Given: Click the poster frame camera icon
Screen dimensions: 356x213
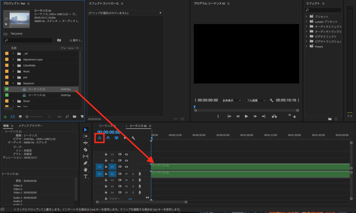Looking at the screenshot, I should pyautogui.click(x=6, y=18).
